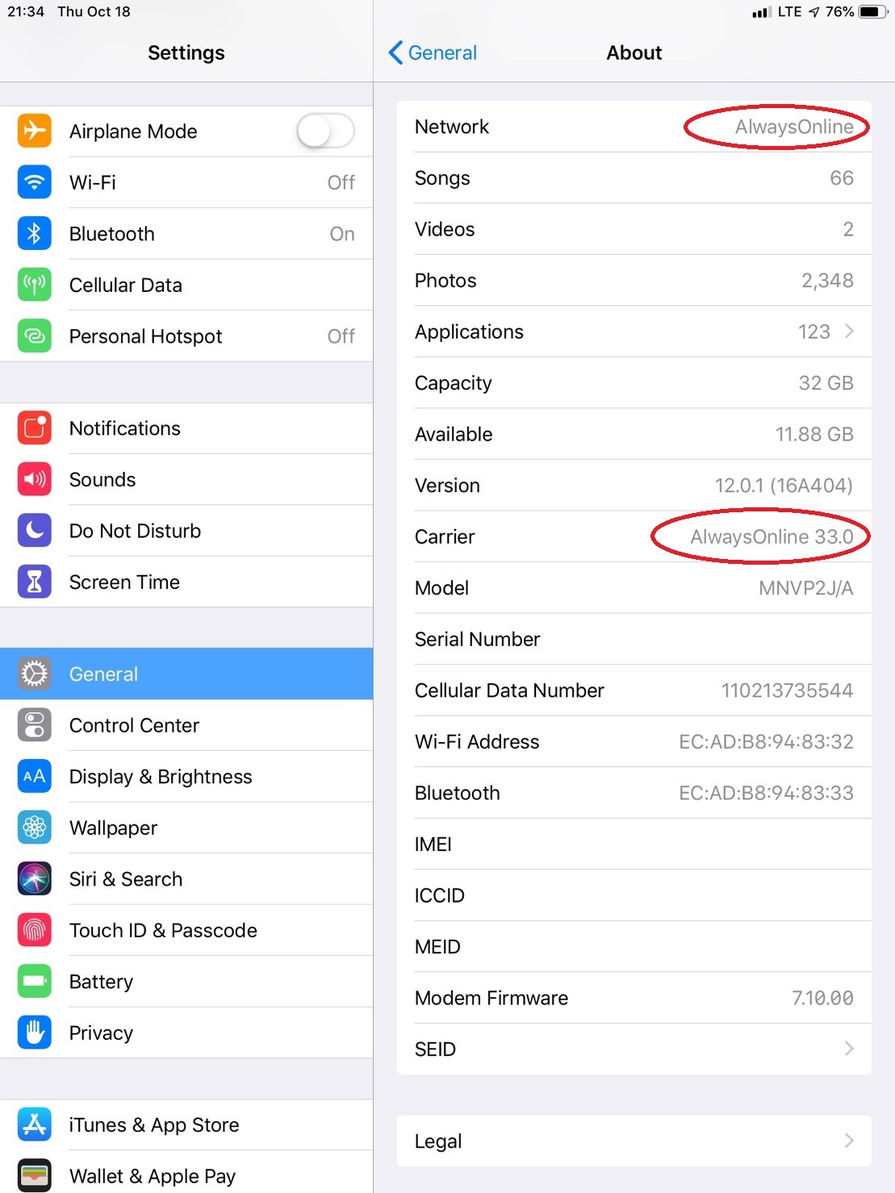895x1193 pixels.
Task: Select Control Center in settings list
Action: [186, 725]
